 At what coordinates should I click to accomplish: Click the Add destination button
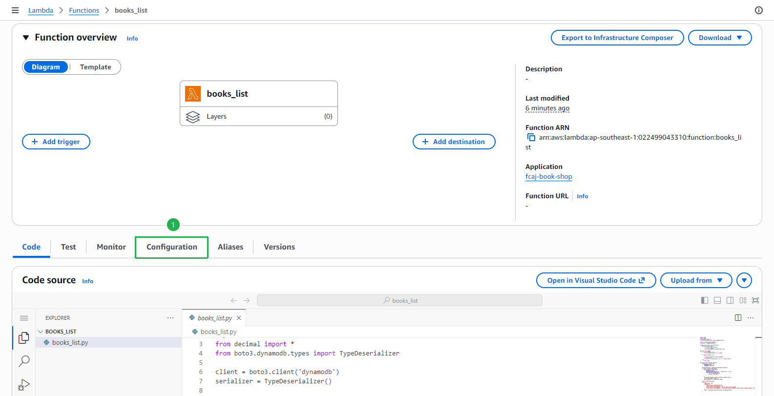(454, 142)
